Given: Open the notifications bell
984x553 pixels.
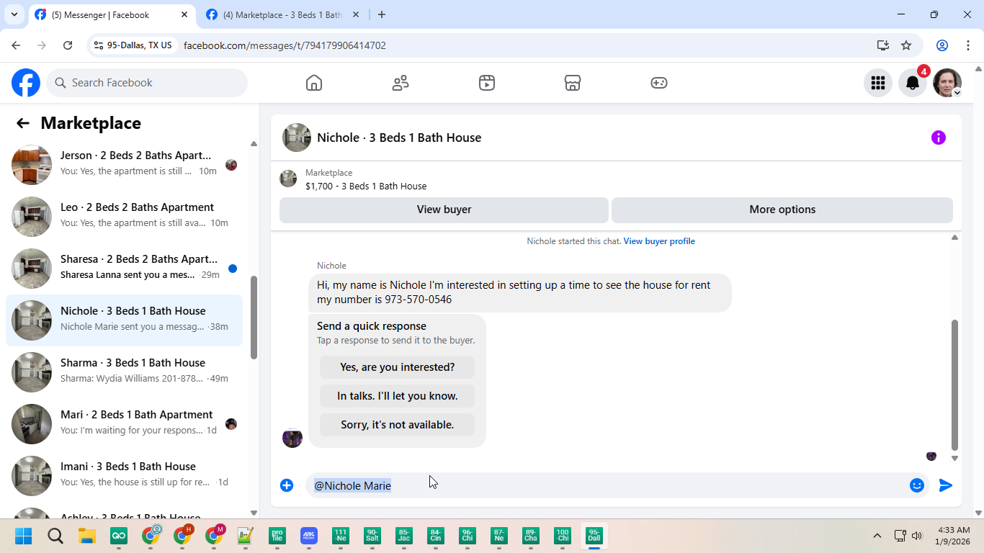Looking at the screenshot, I should 913,83.
